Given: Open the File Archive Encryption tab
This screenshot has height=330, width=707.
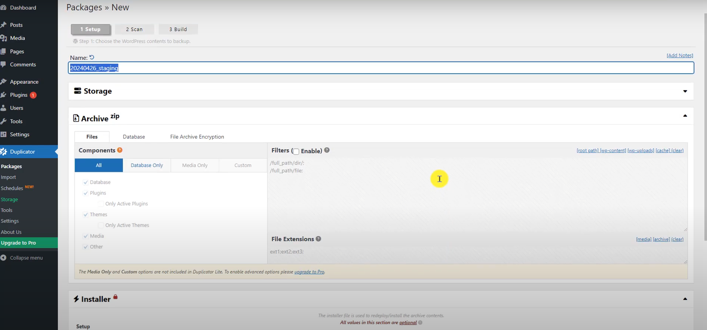Looking at the screenshot, I should point(197,137).
